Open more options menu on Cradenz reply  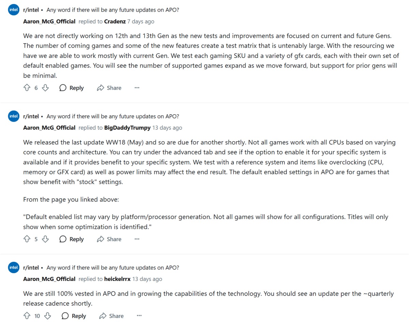137,88
